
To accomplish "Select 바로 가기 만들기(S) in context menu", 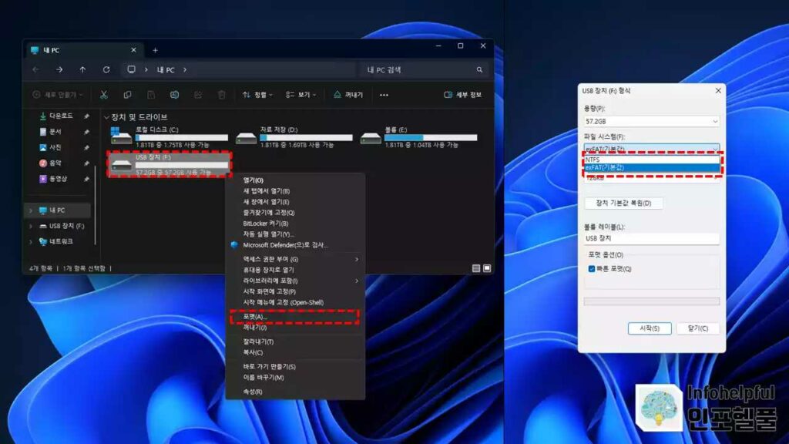I will click(x=295, y=366).
